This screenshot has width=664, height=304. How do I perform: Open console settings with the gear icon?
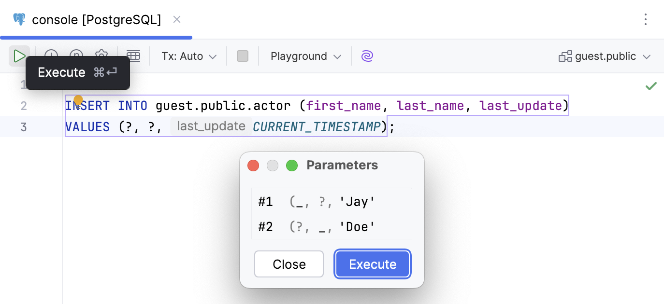[x=101, y=55]
